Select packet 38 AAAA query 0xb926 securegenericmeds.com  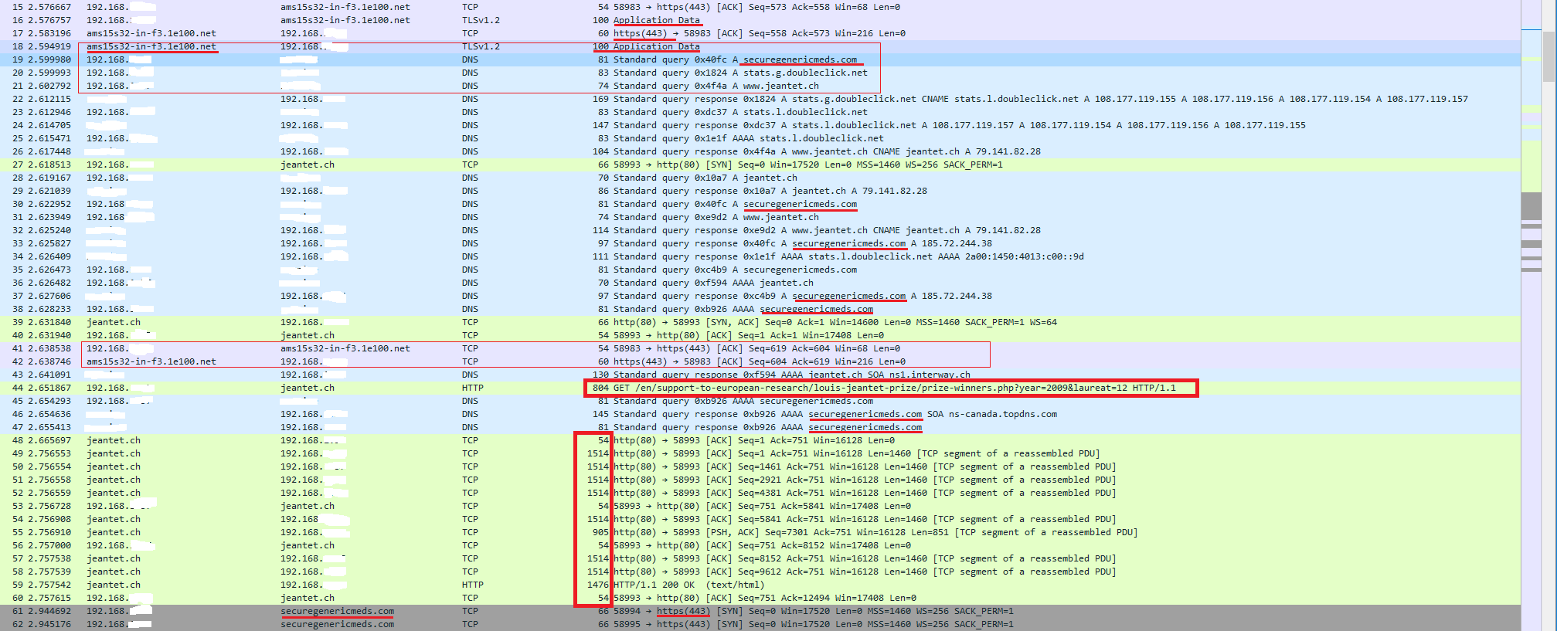click(760, 309)
